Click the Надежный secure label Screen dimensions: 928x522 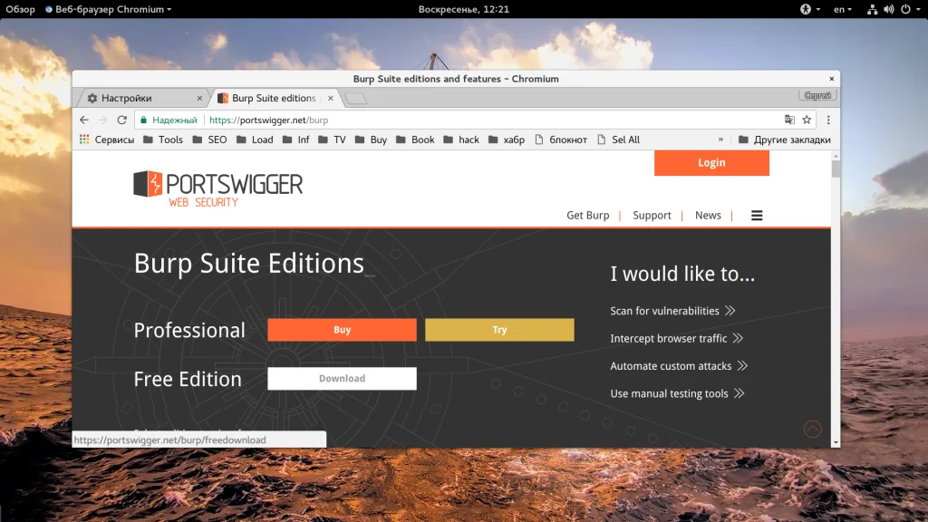tap(175, 121)
